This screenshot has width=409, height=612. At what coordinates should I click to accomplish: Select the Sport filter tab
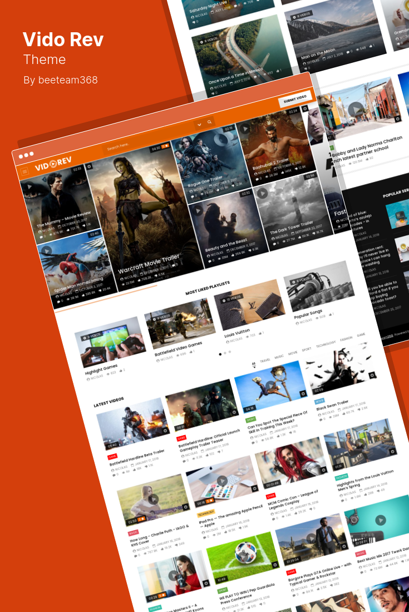[x=307, y=349]
